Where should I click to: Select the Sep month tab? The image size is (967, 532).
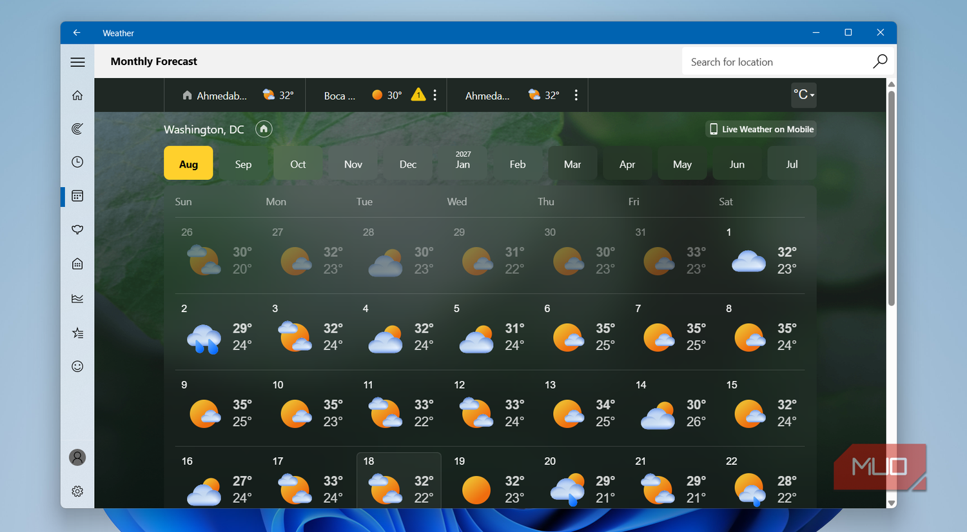243,163
